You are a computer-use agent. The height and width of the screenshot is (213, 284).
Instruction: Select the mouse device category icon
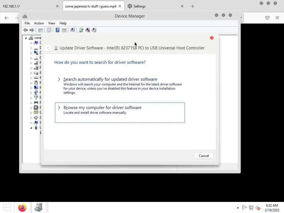click(x=36, y=83)
